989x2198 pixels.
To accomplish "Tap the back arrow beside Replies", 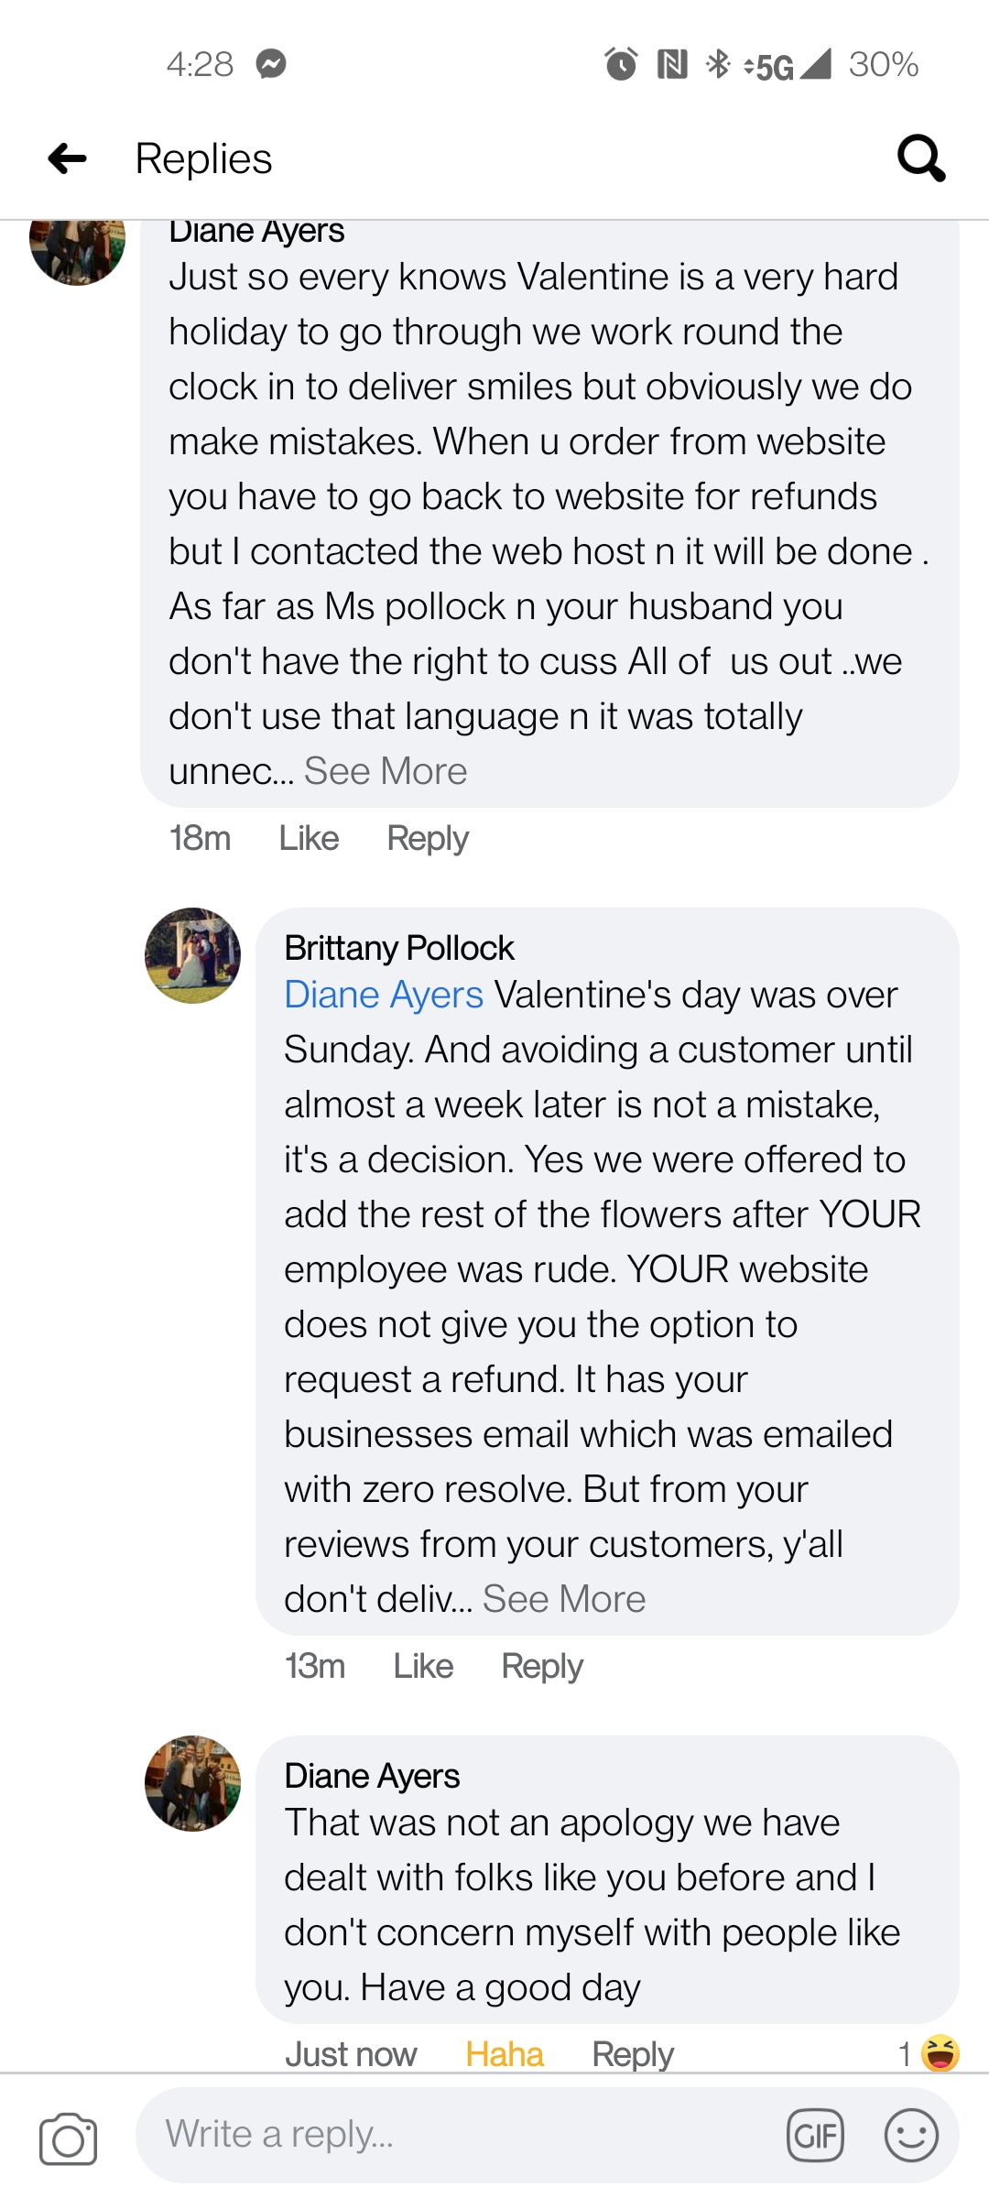I will pos(67,158).
